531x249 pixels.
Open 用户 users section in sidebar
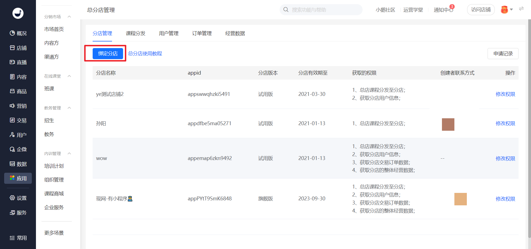point(18,135)
